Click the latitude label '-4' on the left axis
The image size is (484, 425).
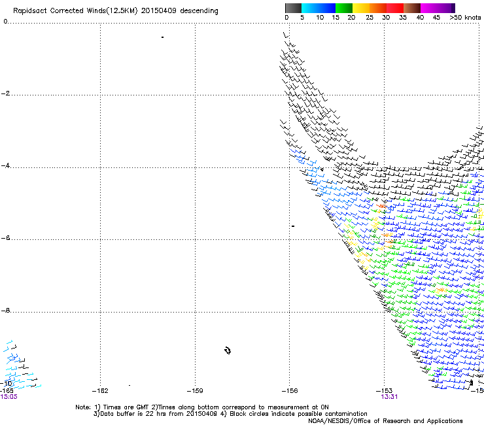click(5, 165)
